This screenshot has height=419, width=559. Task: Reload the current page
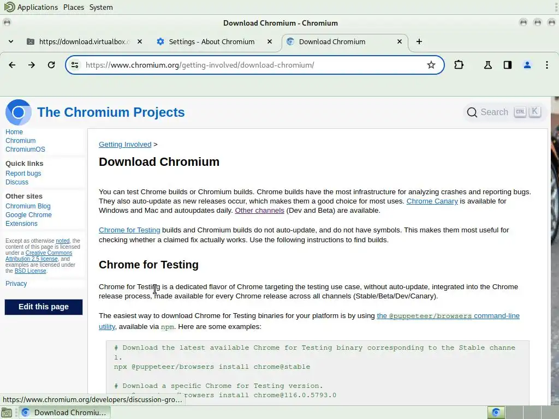51,65
